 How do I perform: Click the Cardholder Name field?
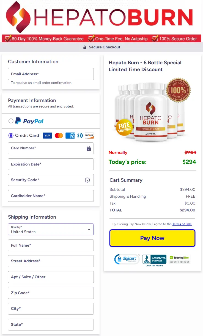pyautogui.click(x=51, y=196)
